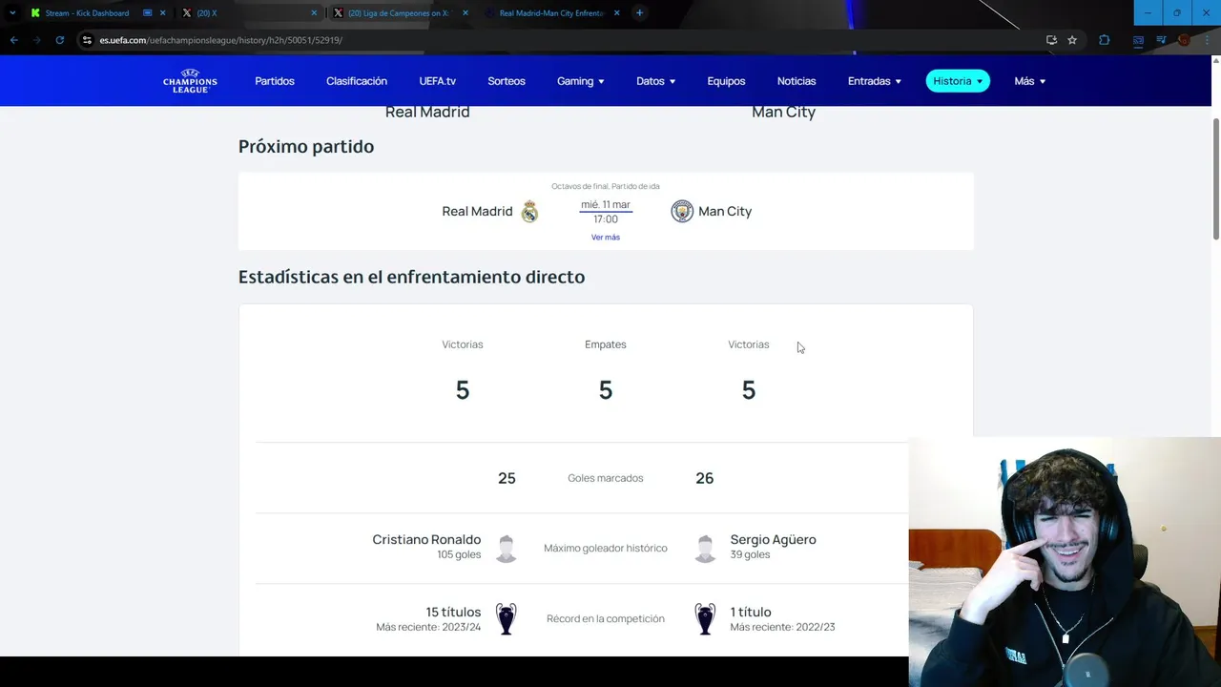Expand the Gaming dropdown menu
Viewport: 1221px width, 687px height.
tap(581, 81)
